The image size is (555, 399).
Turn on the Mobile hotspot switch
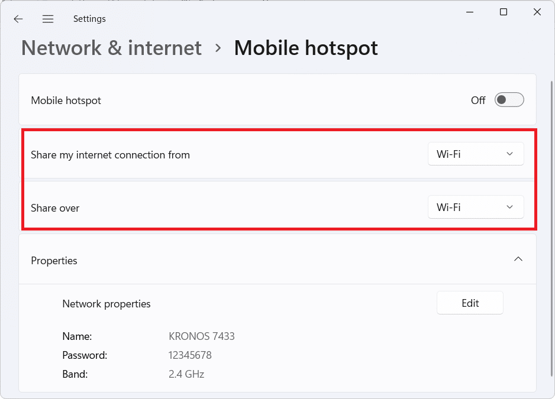point(509,100)
